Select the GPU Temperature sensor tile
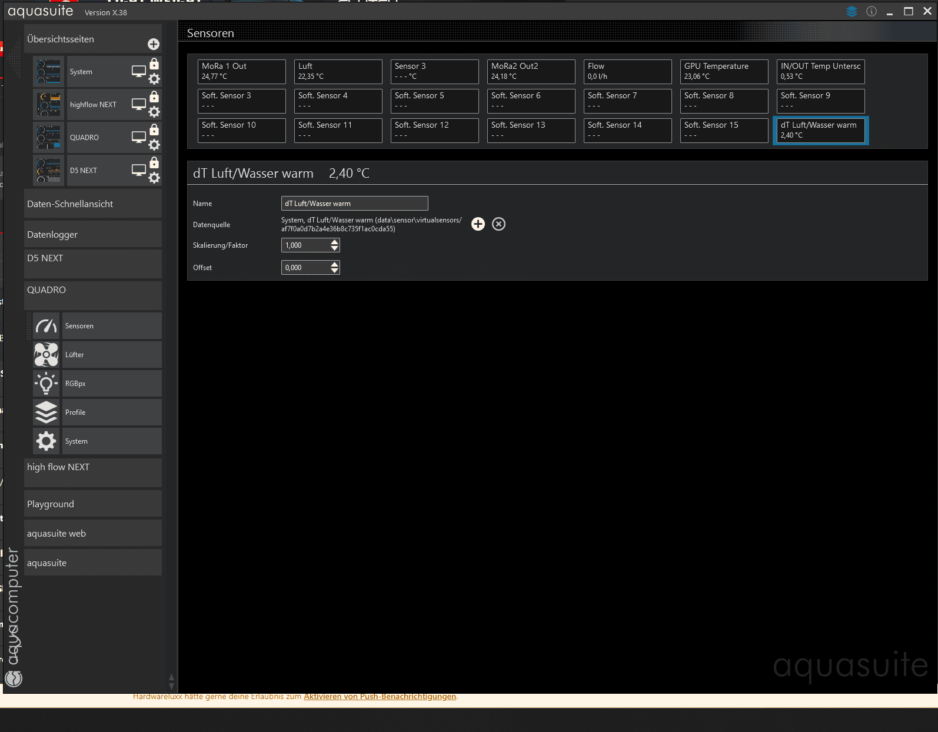The height and width of the screenshot is (732, 938). coord(724,71)
